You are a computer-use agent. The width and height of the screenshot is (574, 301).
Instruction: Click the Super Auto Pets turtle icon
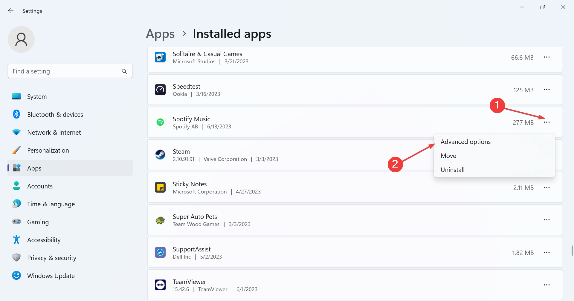pyautogui.click(x=160, y=220)
